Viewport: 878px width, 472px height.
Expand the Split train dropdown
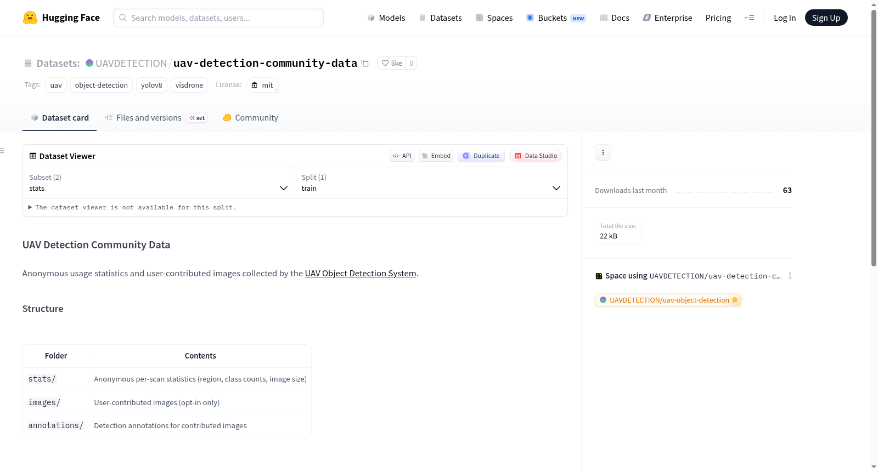(x=431, y=183)
